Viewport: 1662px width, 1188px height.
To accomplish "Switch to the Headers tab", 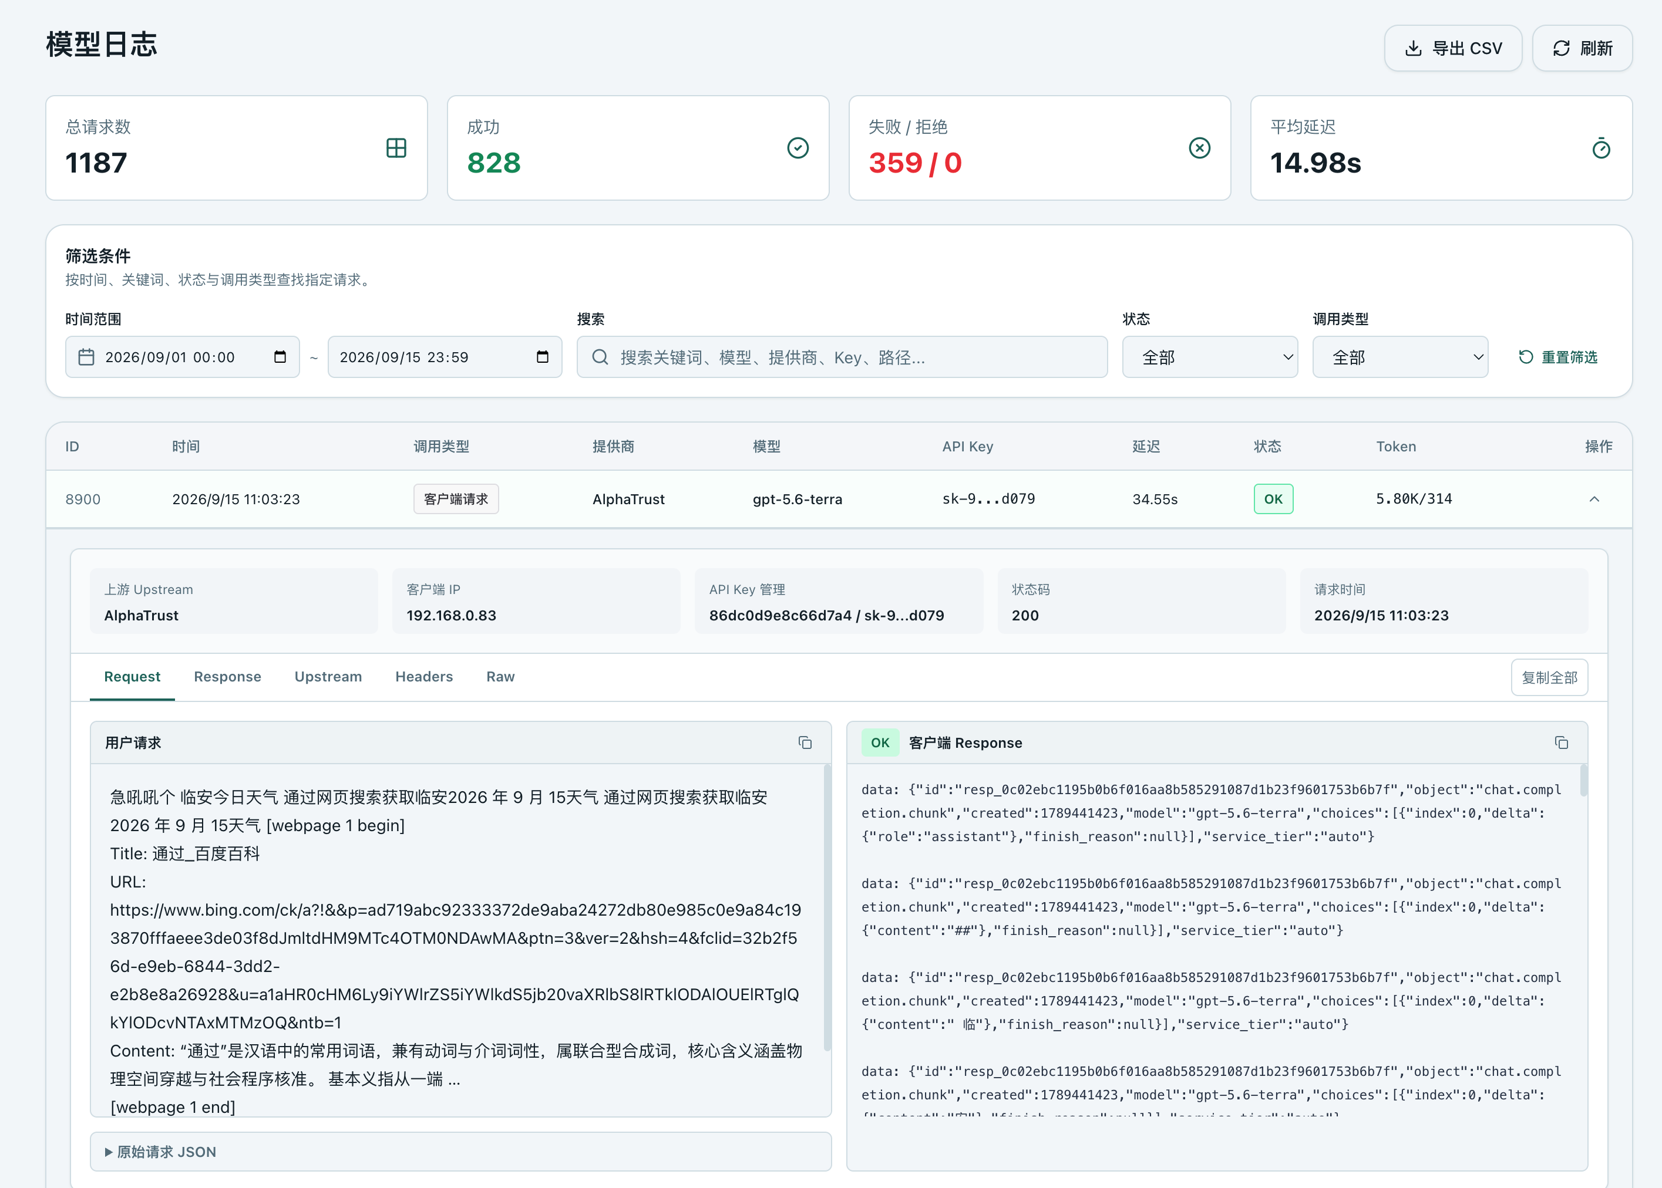I will click(x=424, y=677).
